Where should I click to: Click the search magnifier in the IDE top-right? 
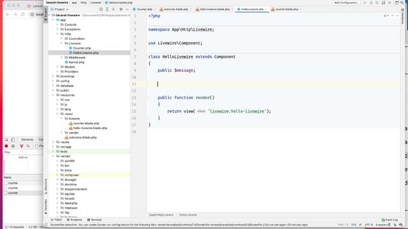[402, 3]
